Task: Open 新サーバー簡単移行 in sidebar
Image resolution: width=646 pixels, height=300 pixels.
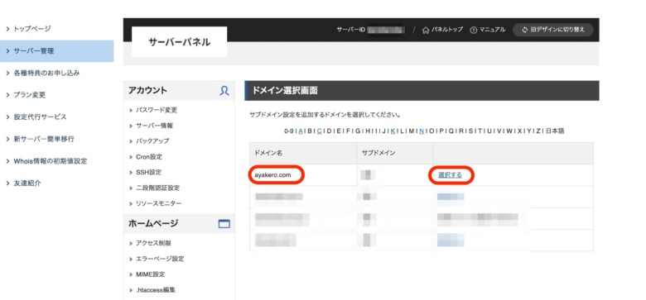Action: click(x=44, y=140)
